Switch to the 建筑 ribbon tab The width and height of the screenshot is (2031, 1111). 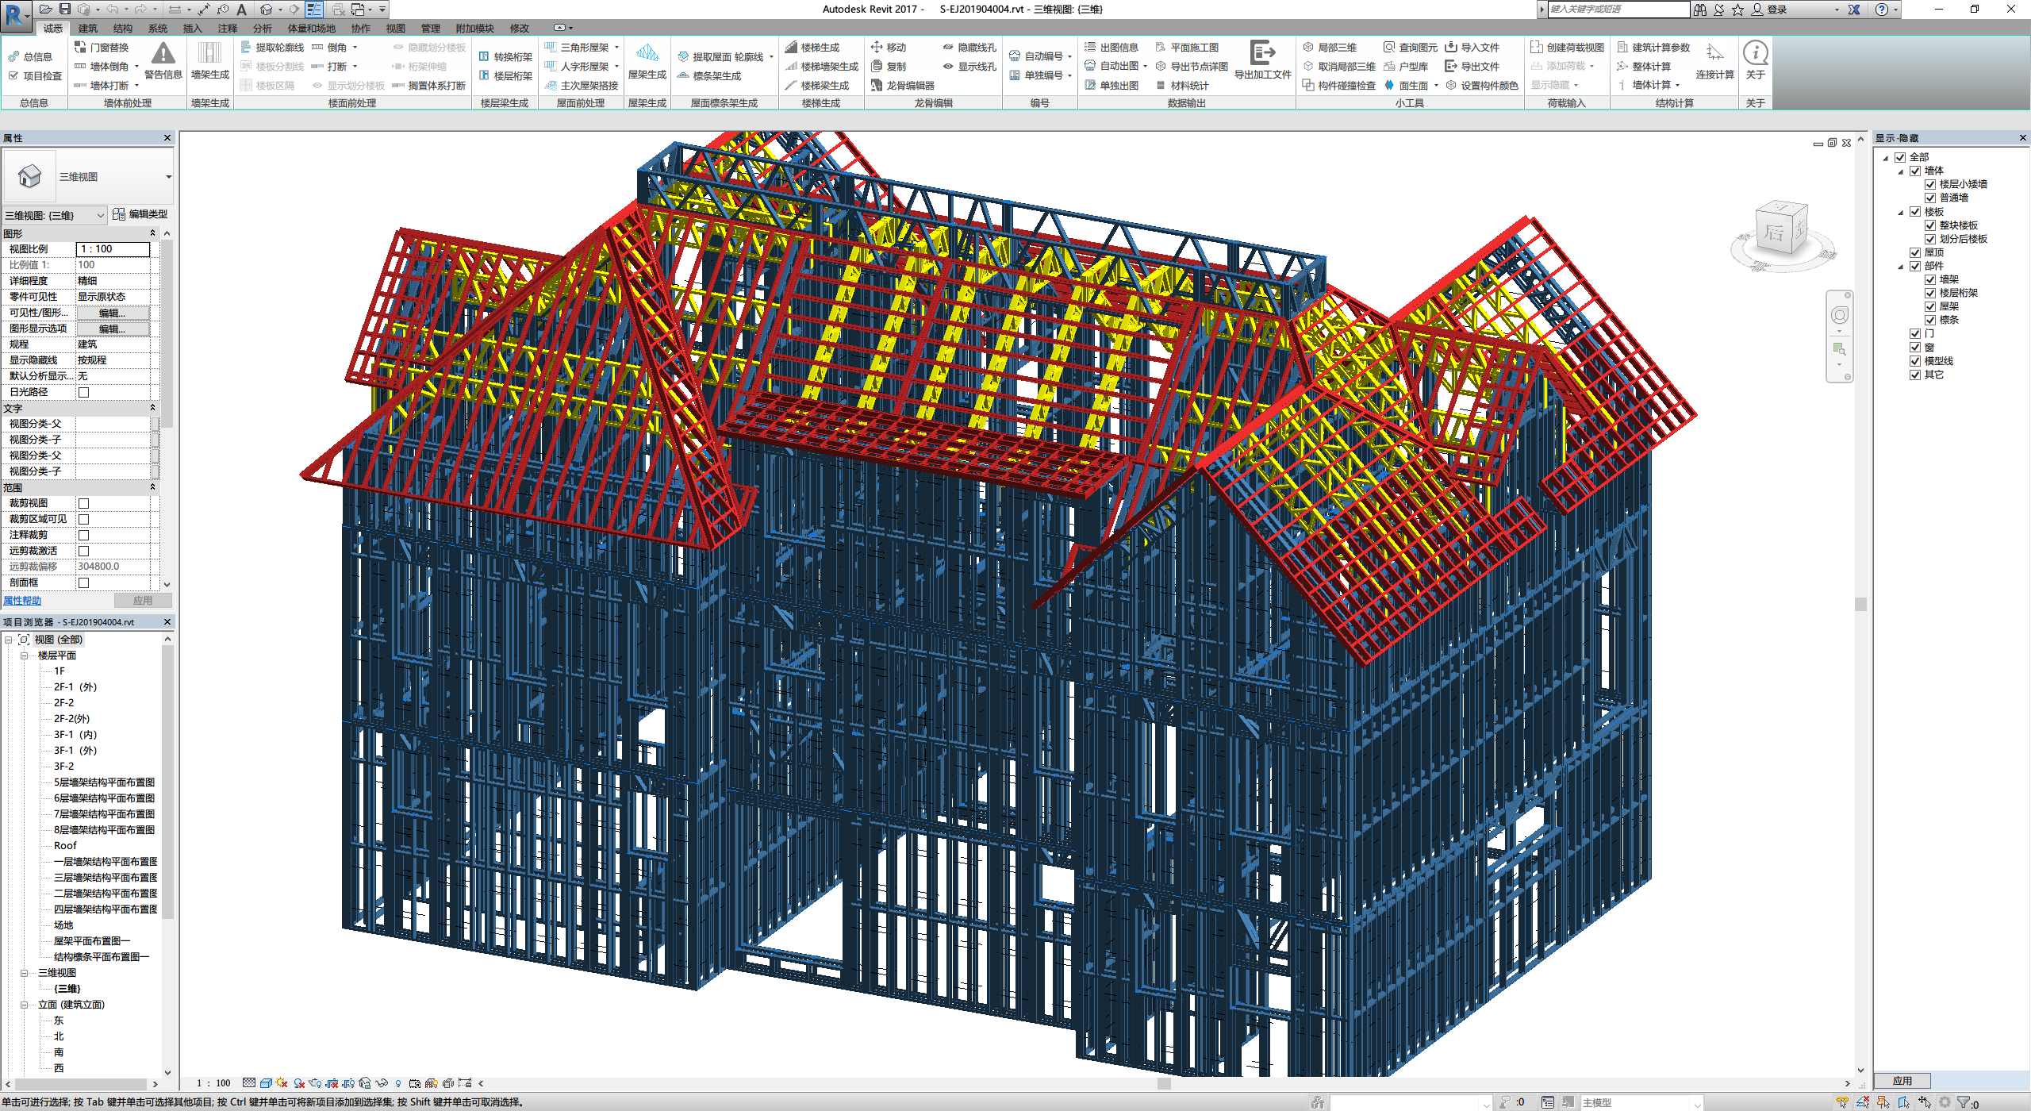coord(88,29)
